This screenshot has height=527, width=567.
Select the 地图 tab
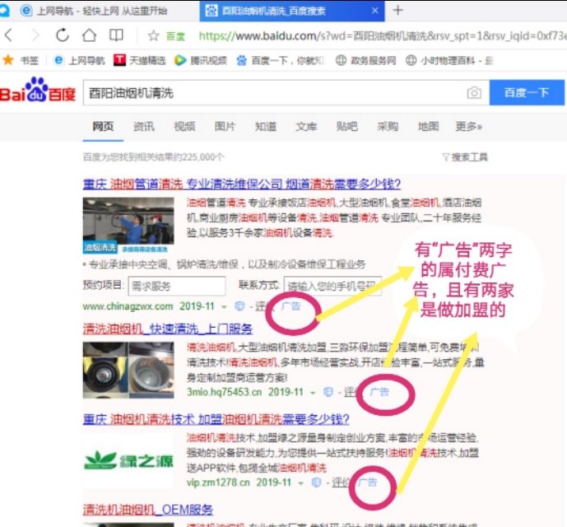pyautogui.click(x=429, y=126)
